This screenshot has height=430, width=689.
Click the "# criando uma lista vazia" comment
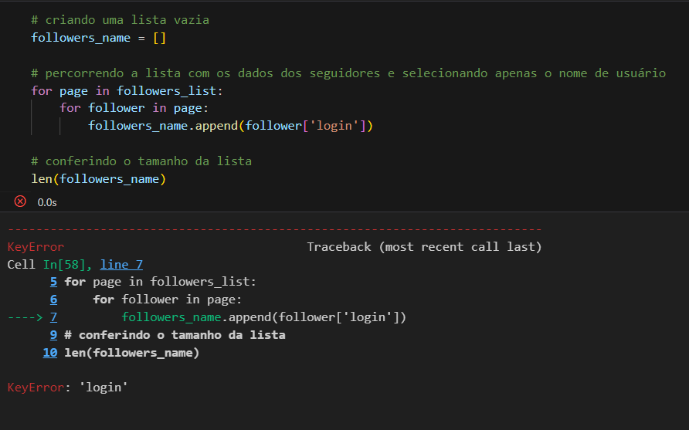pyautogui.click(x=120, y=19)
